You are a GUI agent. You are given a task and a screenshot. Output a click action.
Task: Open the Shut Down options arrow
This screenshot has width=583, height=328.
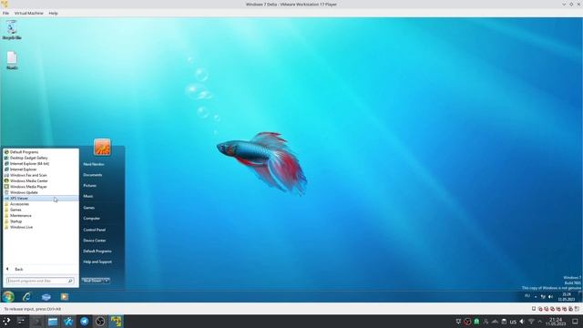coord(107,281)
